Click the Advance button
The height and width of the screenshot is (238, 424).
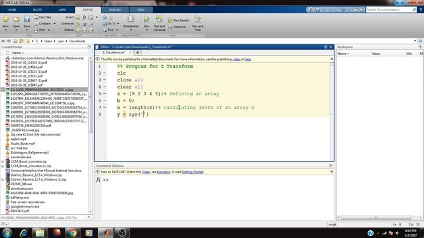[177, 26]
